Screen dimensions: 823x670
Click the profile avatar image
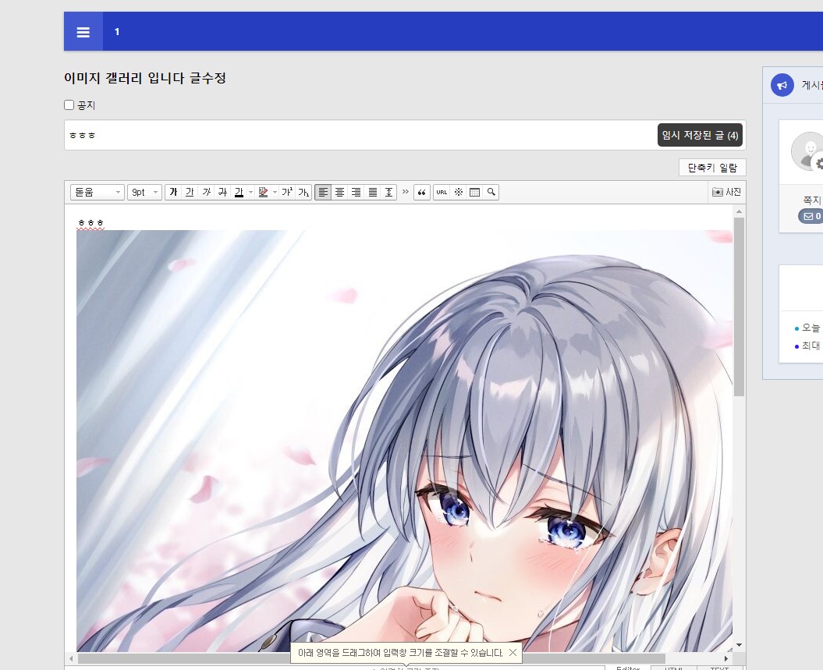[806, 151]
